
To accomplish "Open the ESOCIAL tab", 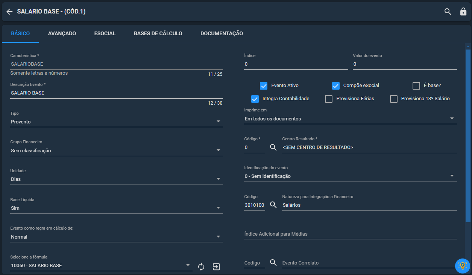I will tap(105, 33).
